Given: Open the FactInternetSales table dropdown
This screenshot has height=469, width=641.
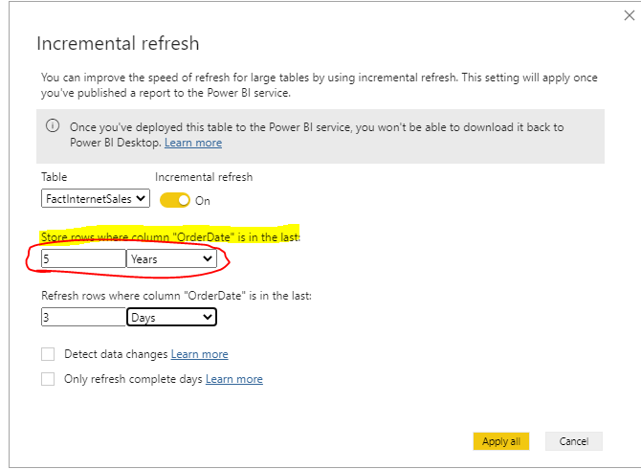Looking at the screenshot, I should tap(96, 199).
